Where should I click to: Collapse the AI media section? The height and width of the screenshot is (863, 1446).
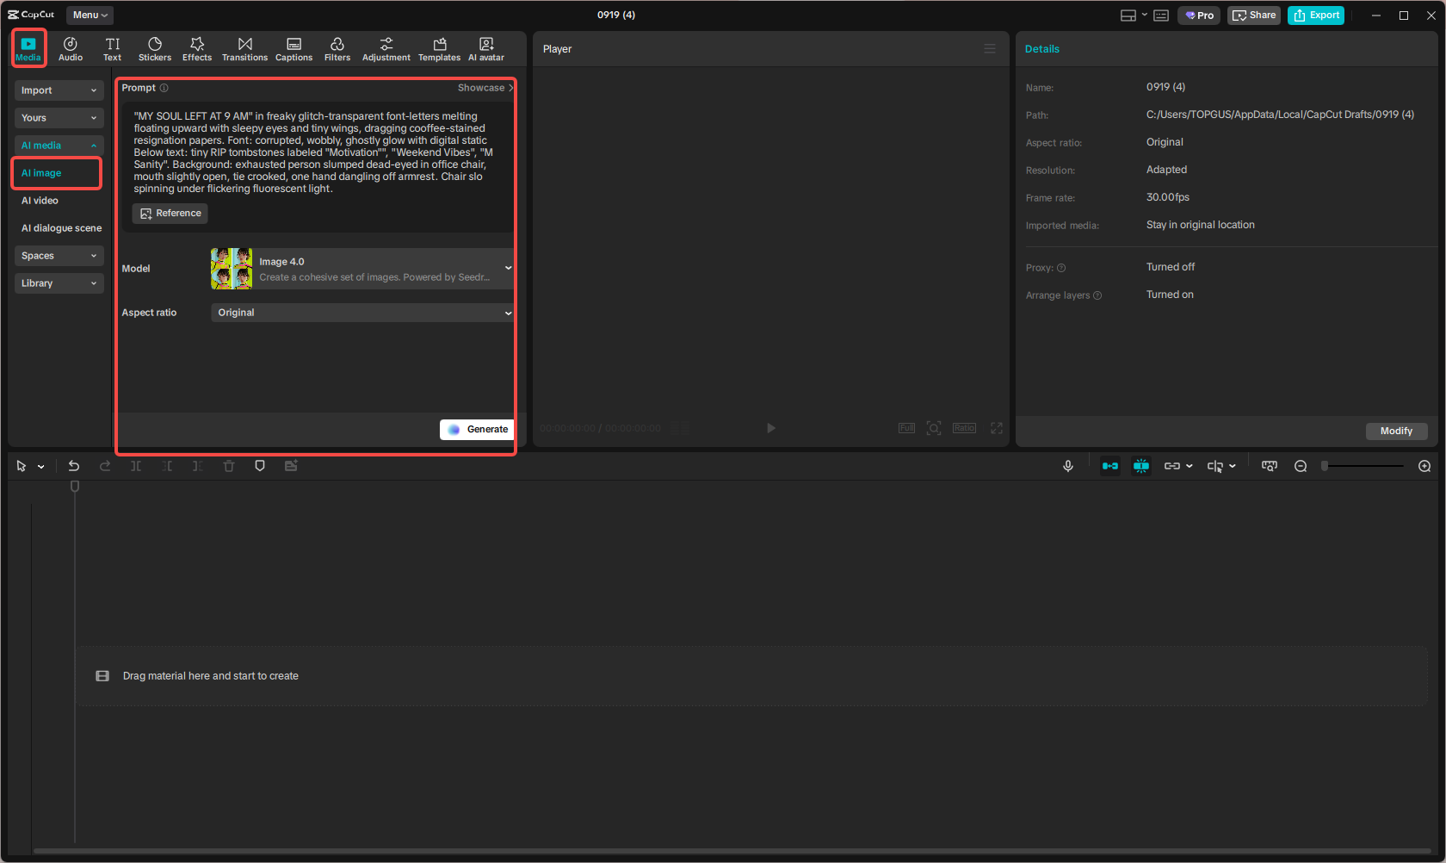point(59,146)
